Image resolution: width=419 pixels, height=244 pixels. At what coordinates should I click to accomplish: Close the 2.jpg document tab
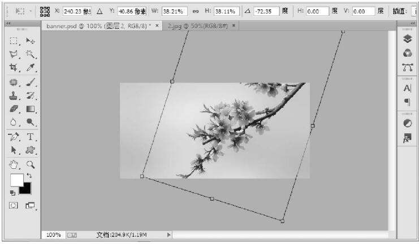(x=234, y=26)
